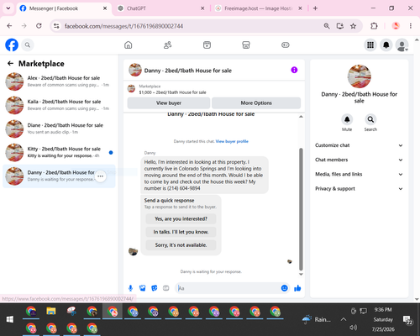Send quick response 'In talks. I'll let you know.'
420x336 pixels.
tap(181, 232)
